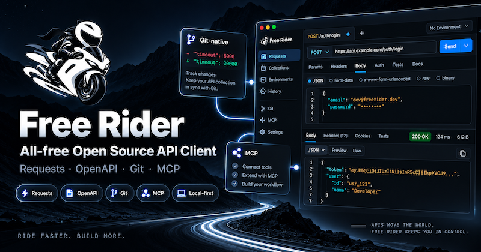Click the motorcycle rider logo

[x=67, y=61]
